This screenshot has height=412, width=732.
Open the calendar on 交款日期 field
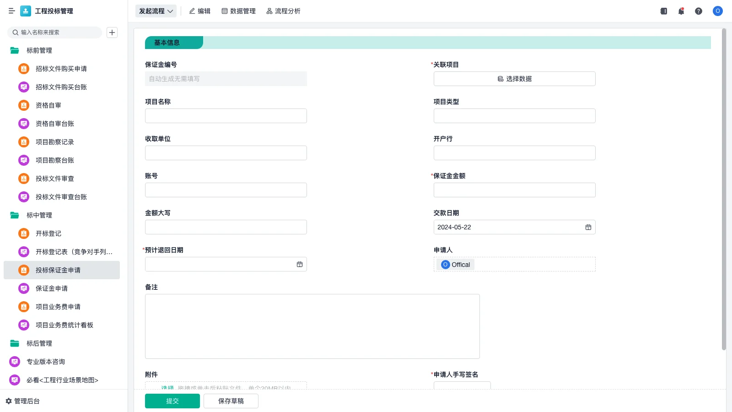click(588, 227)
